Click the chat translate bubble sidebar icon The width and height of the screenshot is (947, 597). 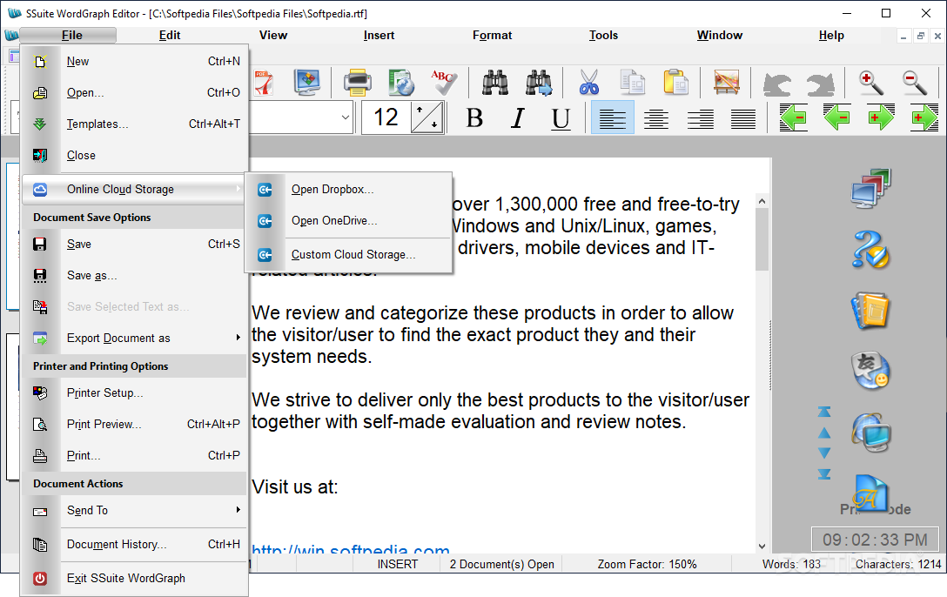pyautogui.click(x=871, y=371)
